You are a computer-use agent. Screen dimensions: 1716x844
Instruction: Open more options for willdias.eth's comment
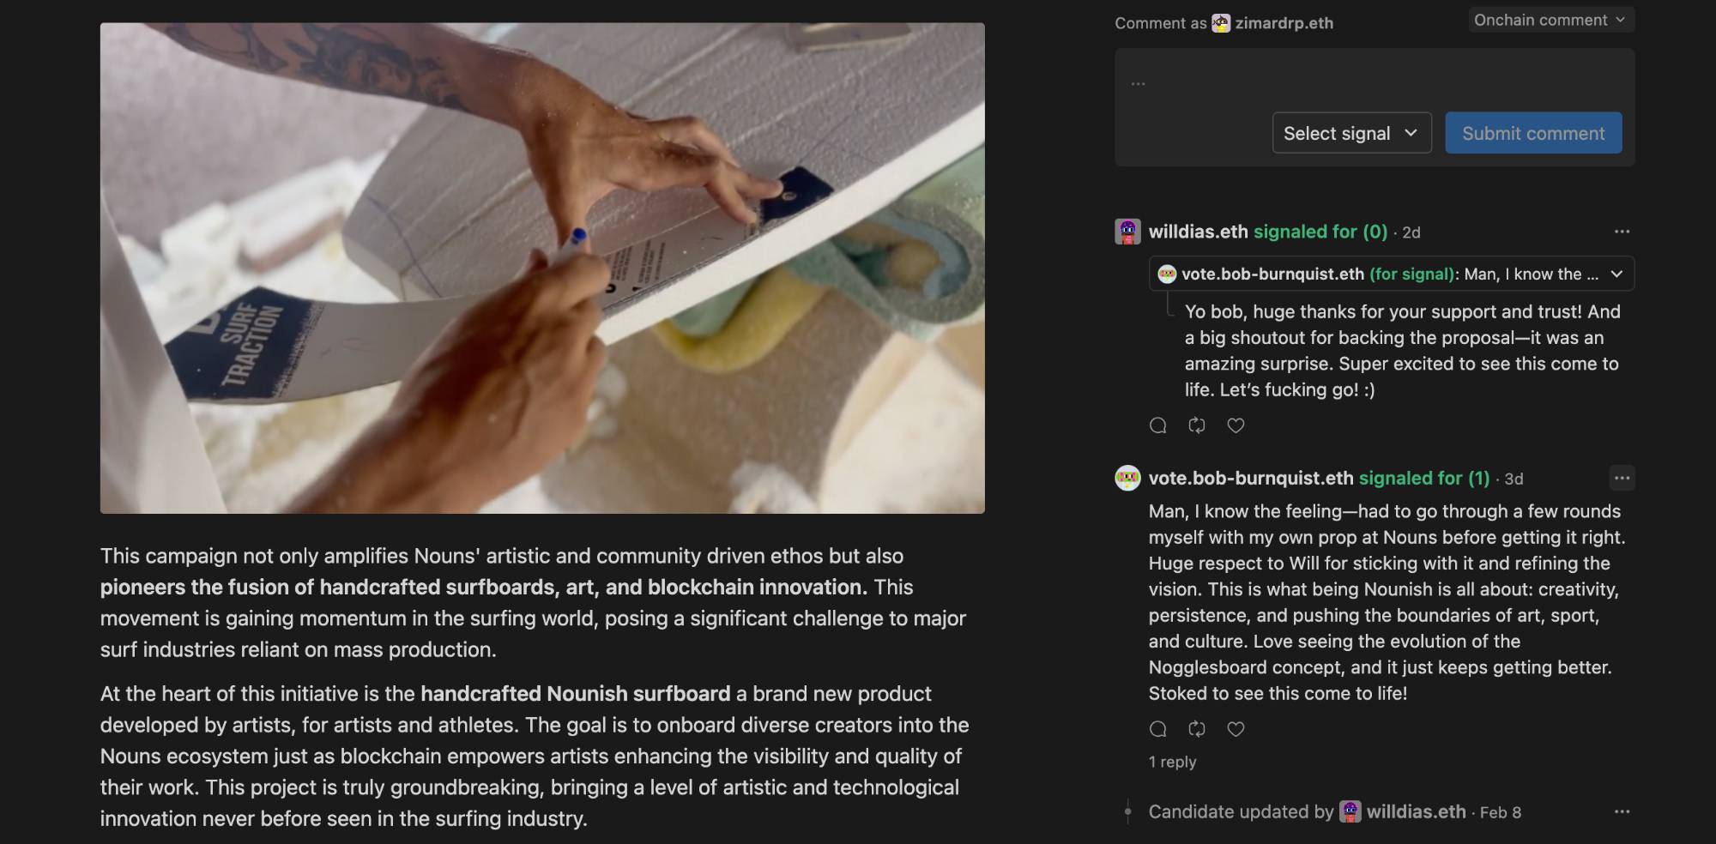[1622, 232]
